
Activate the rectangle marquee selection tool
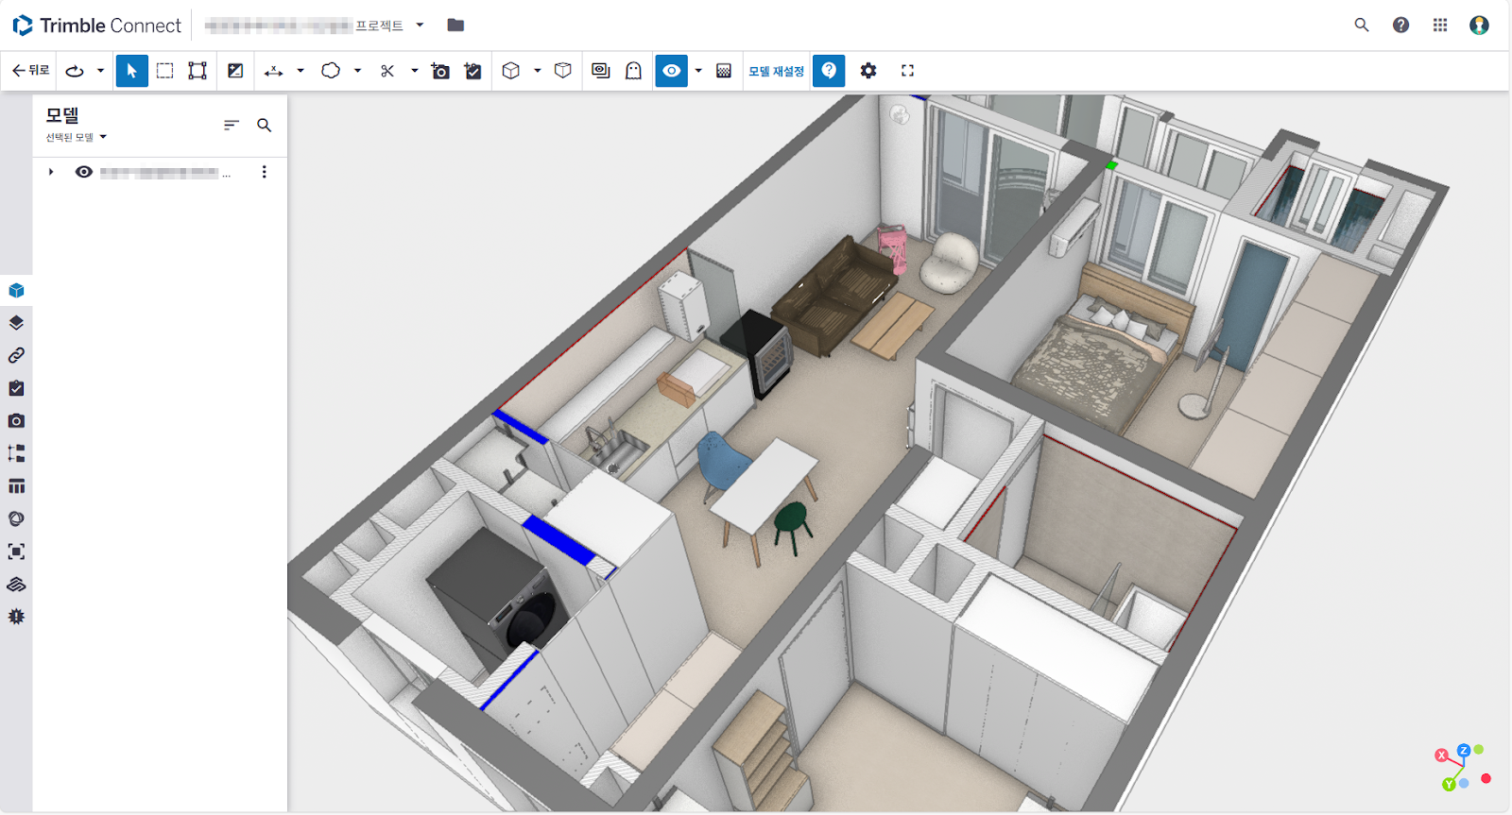[164, 71]
